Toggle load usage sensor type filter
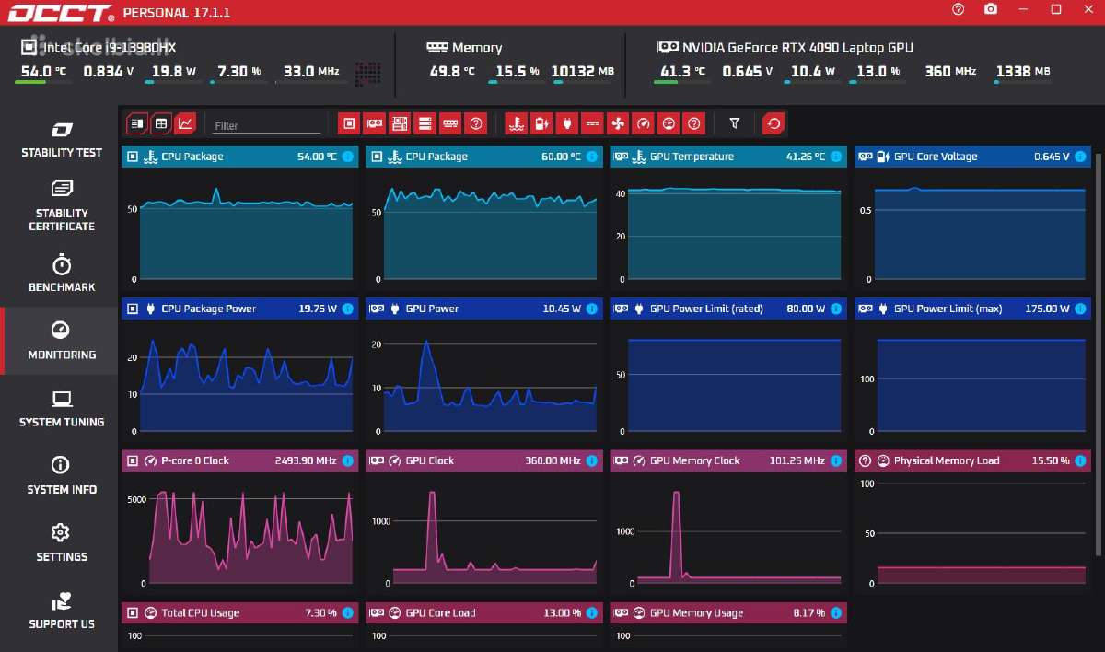Screen dimensions: 1105x652 tap(669, 123)
